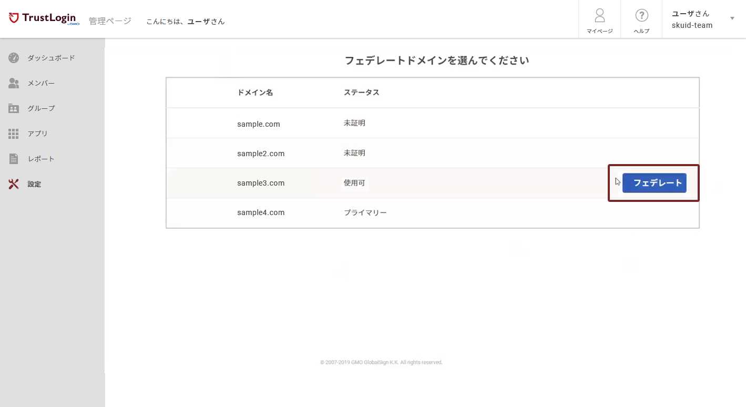Click the TrustLogin shield logo
Viewport: 746px width, 407px height.
[14, 18]
